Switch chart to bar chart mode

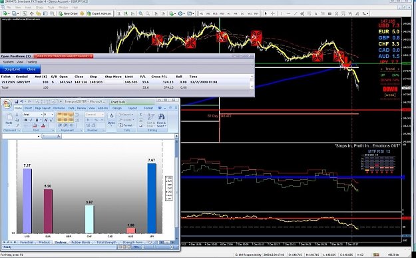point(119,13)
